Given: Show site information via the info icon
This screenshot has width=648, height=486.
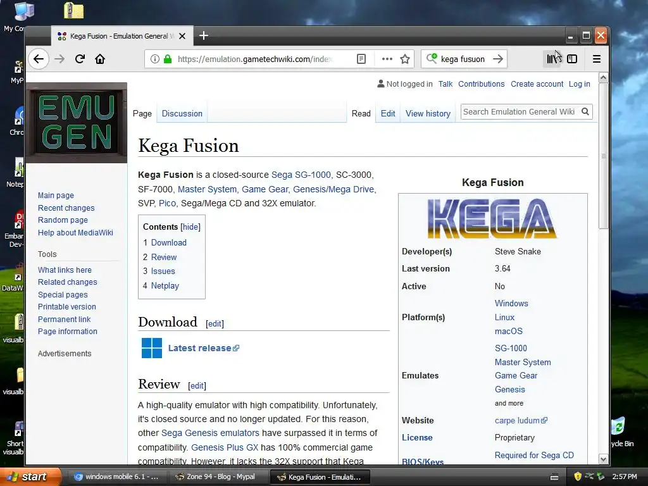Looking at the screenshot, I should [154, 59].
